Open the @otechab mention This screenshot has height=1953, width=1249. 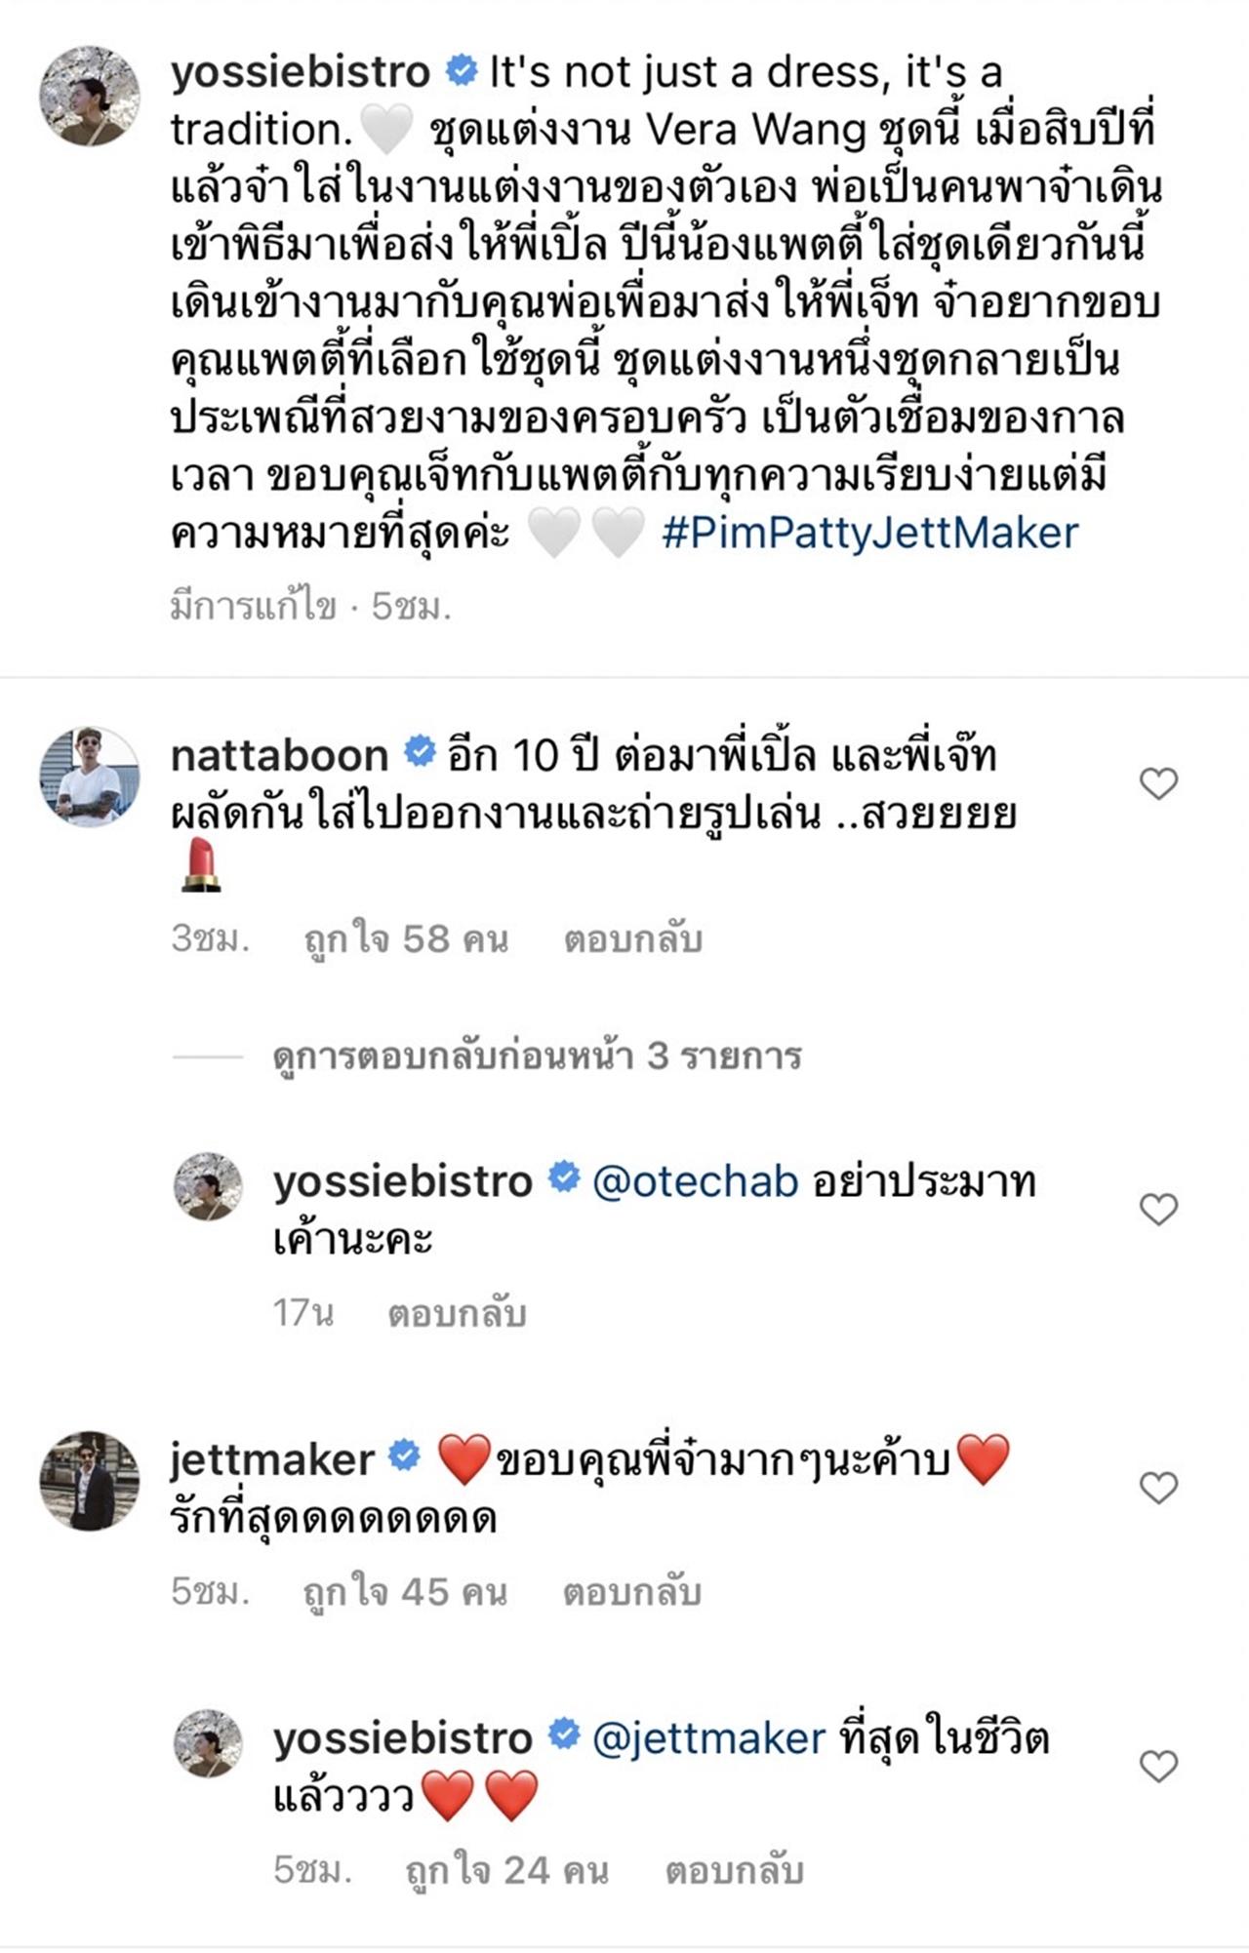coord(696,1182)
